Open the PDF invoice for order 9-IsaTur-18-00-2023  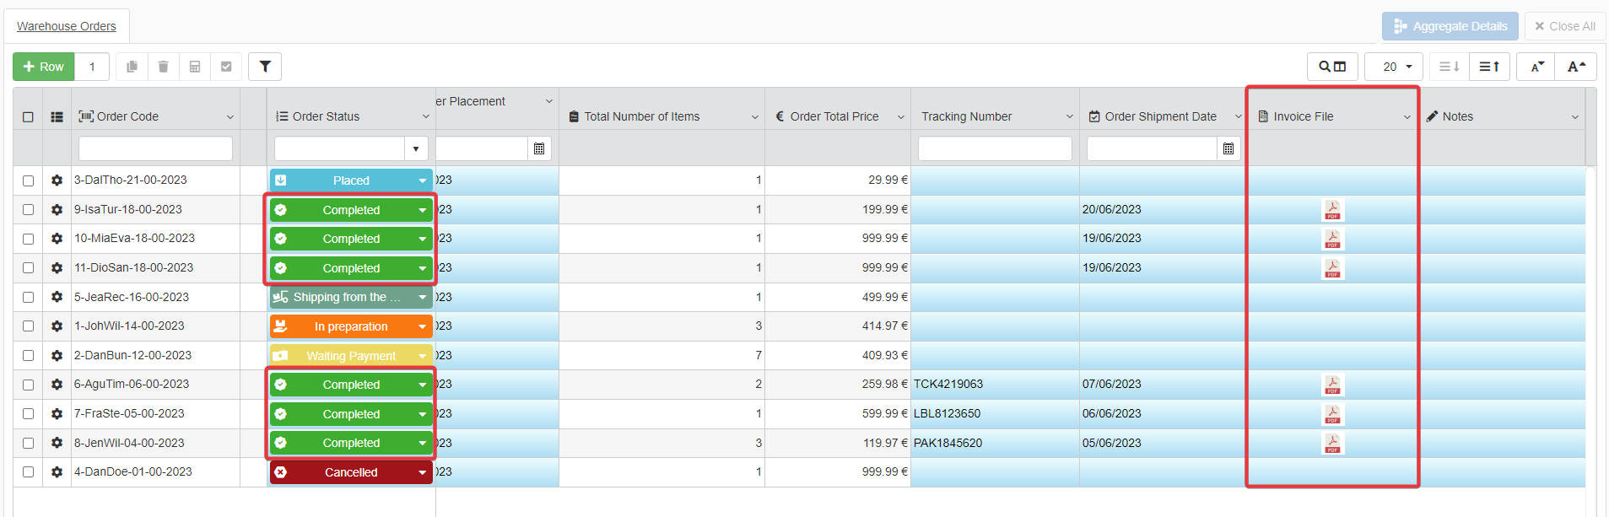point(1332,210)
